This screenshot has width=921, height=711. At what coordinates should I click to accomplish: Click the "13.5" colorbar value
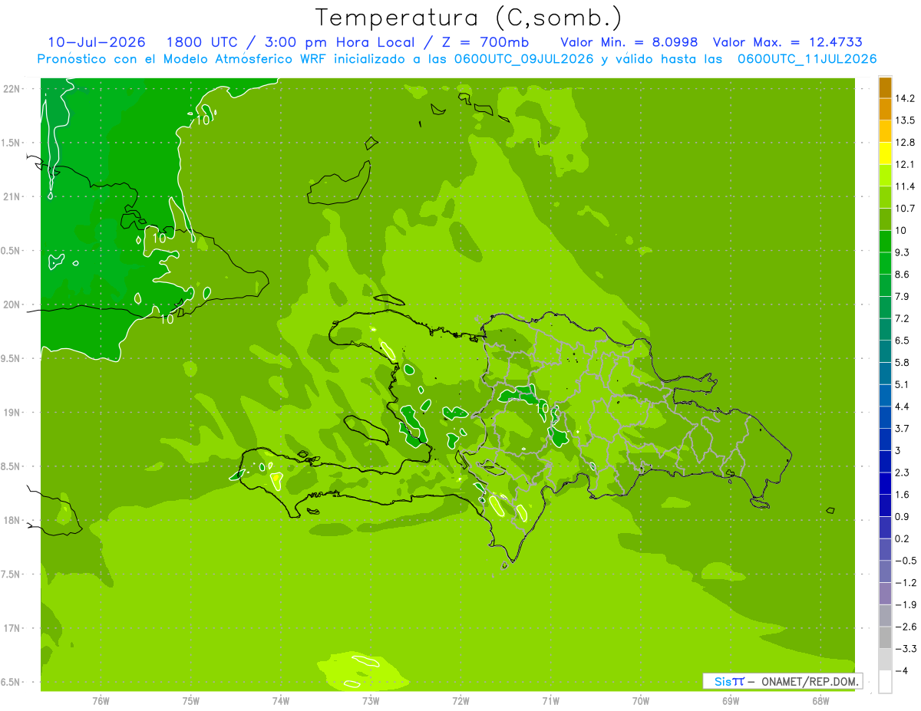point(905,120)
